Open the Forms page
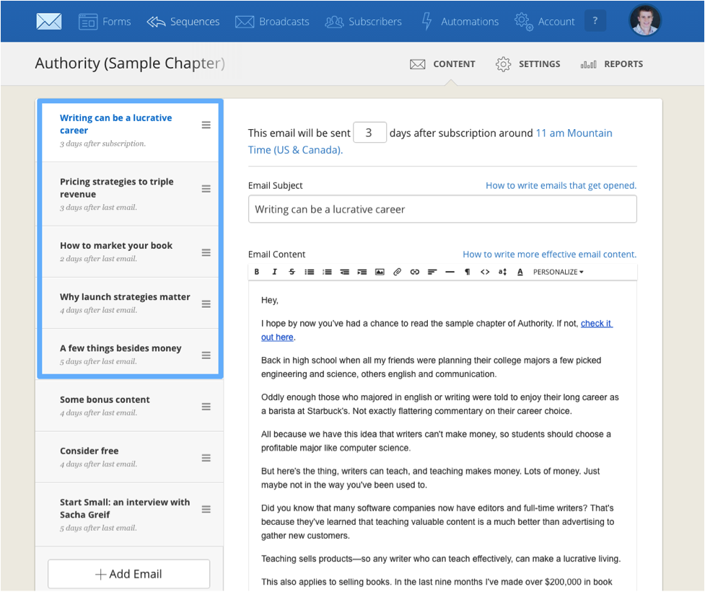 [105, 22]
